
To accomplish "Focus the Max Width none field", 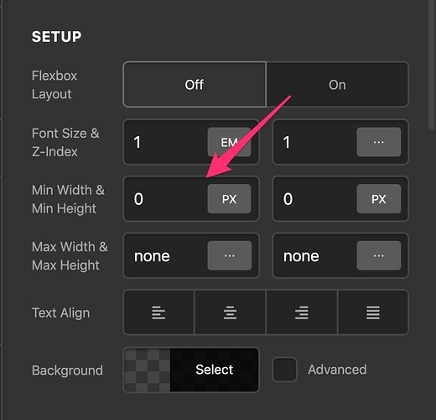I will click(x=166, y=255).
